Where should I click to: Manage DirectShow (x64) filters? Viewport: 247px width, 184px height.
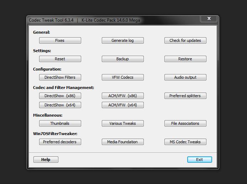[60, 105]
